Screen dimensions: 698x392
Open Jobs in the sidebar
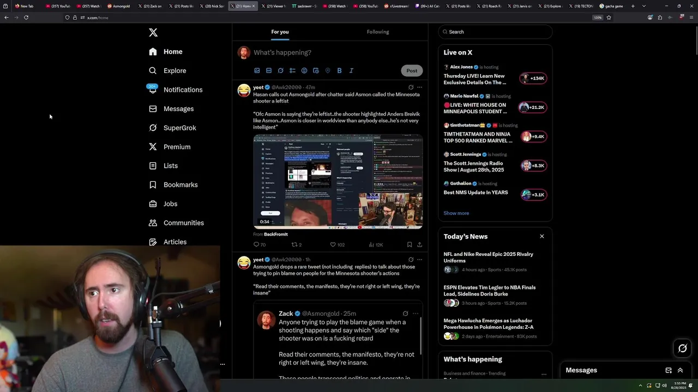click(163, 204)
